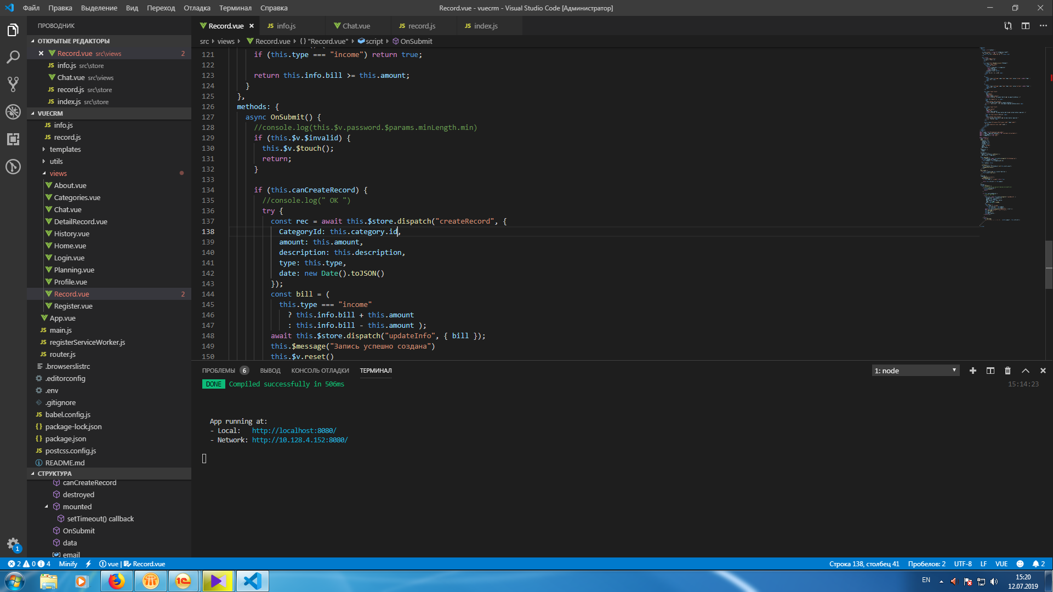Collapse the mounted outline node
1053x592 pixels.
coord(47,506)
